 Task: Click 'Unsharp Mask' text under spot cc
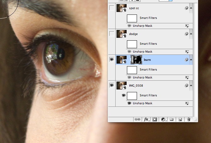pyautogui.click(x=143, y=26)
